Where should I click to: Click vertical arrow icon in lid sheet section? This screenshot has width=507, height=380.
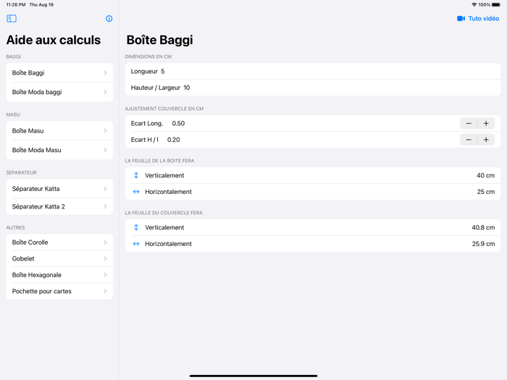tap(136, 227)
